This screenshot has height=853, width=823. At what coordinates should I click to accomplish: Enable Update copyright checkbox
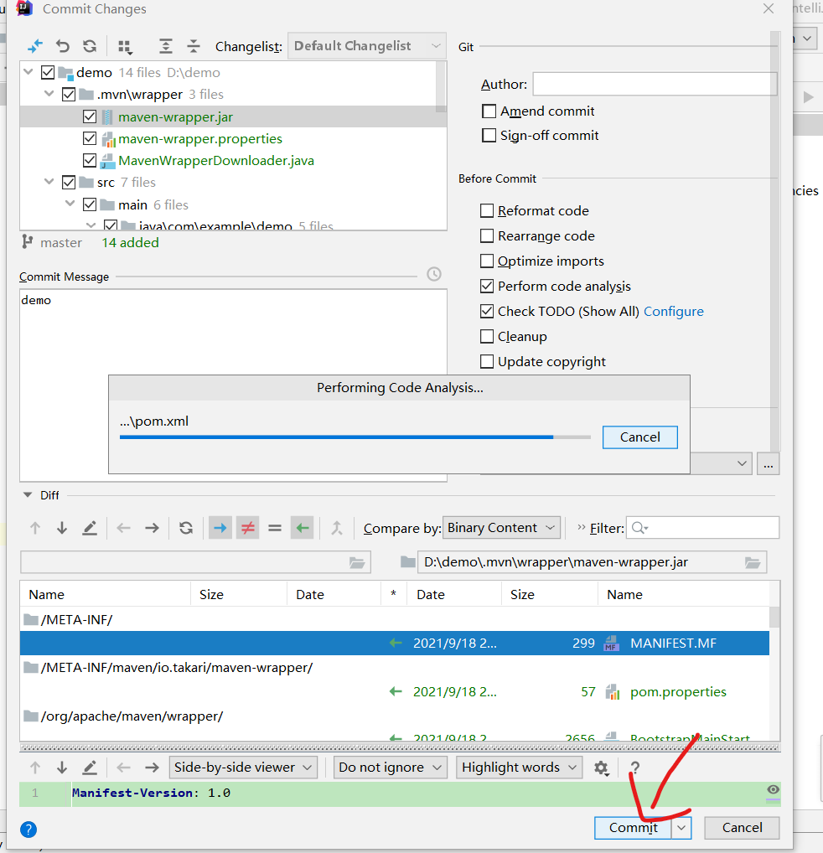[487, 361]
